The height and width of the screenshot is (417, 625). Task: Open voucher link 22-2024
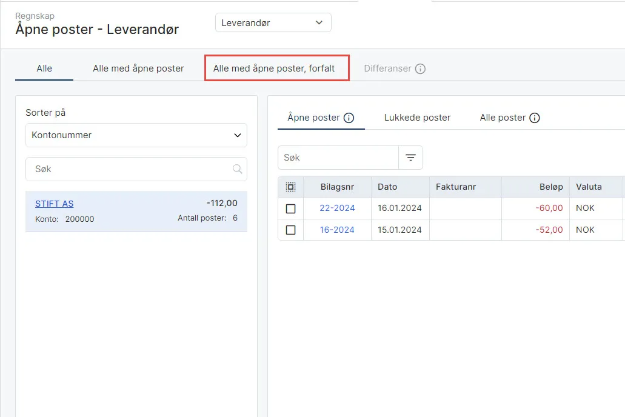click(x=337, y=208)
